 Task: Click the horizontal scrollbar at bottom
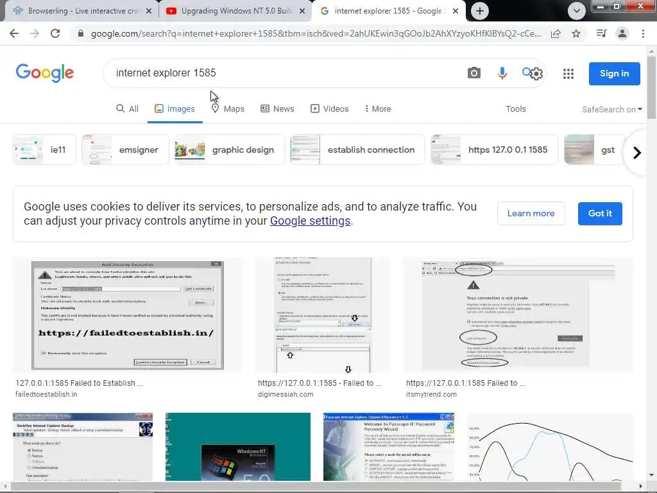pos(315,487)
